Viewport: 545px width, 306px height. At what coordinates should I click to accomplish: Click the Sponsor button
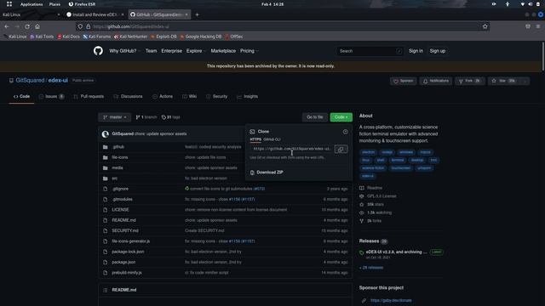pos(403,81)
